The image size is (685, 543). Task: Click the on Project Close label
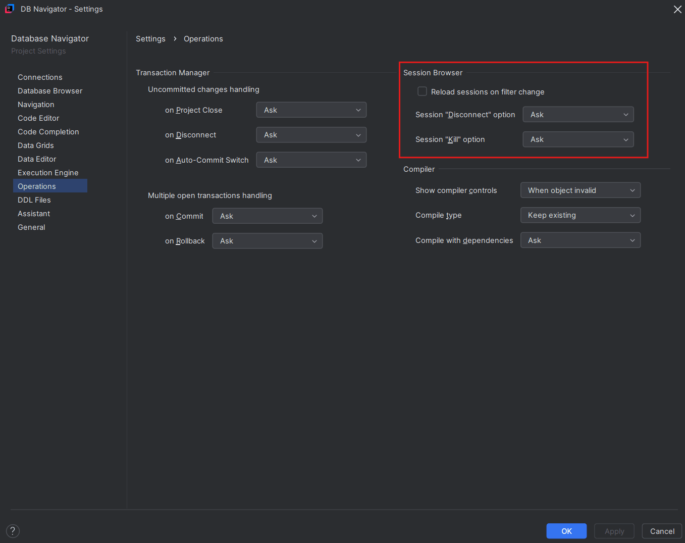[x=193, y=110]
